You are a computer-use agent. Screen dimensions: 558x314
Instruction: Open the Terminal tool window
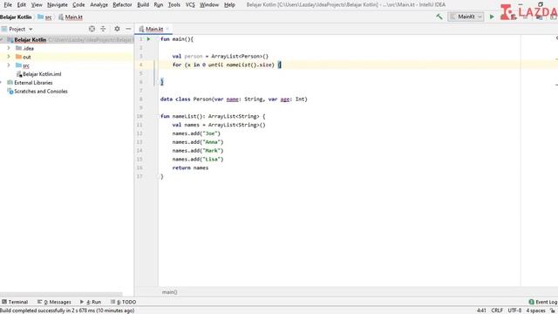15,302
